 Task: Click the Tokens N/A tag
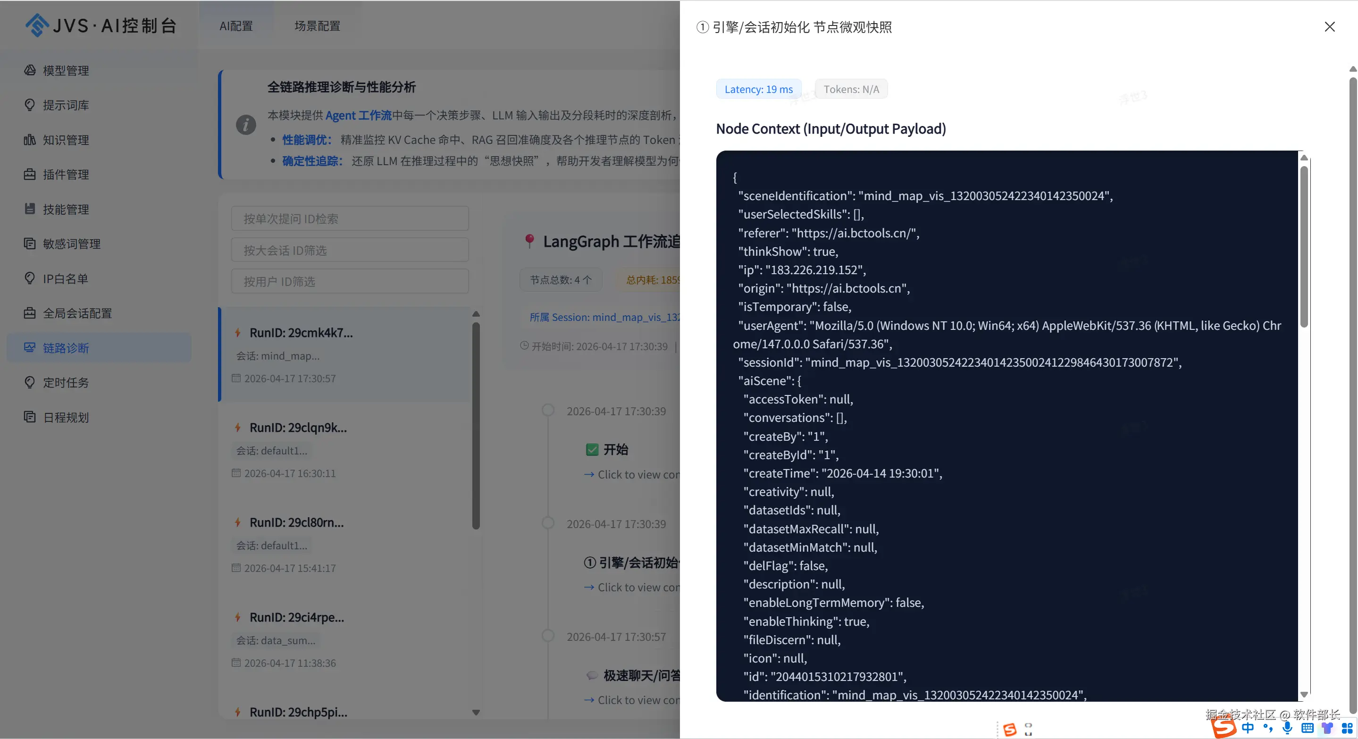click(851, 89)
